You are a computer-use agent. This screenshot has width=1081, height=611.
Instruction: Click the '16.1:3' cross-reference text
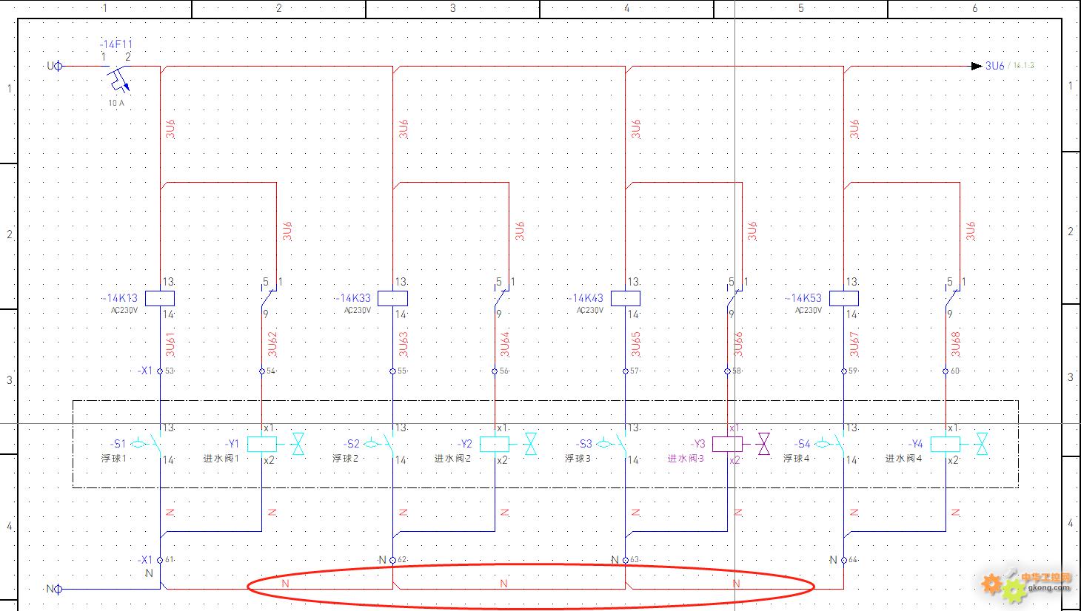pos(1024,66)
